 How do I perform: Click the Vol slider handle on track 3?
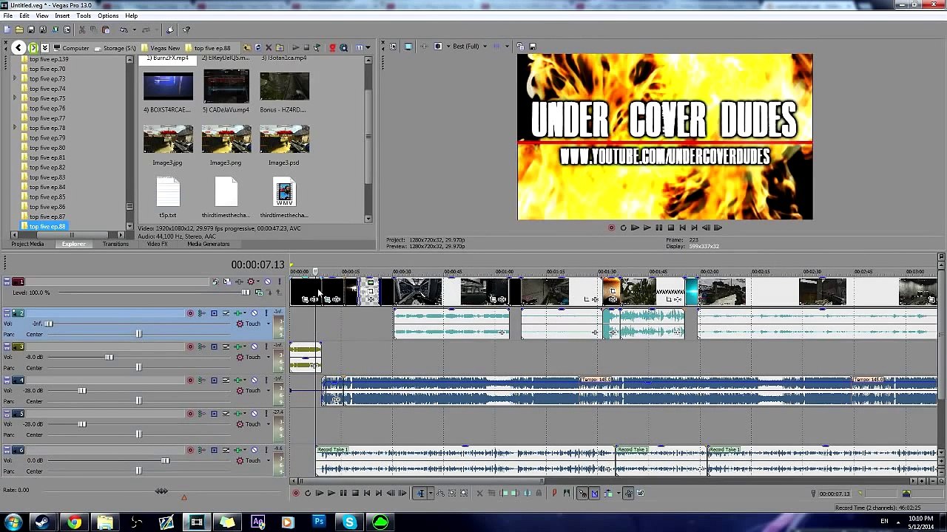click(109, 358)
